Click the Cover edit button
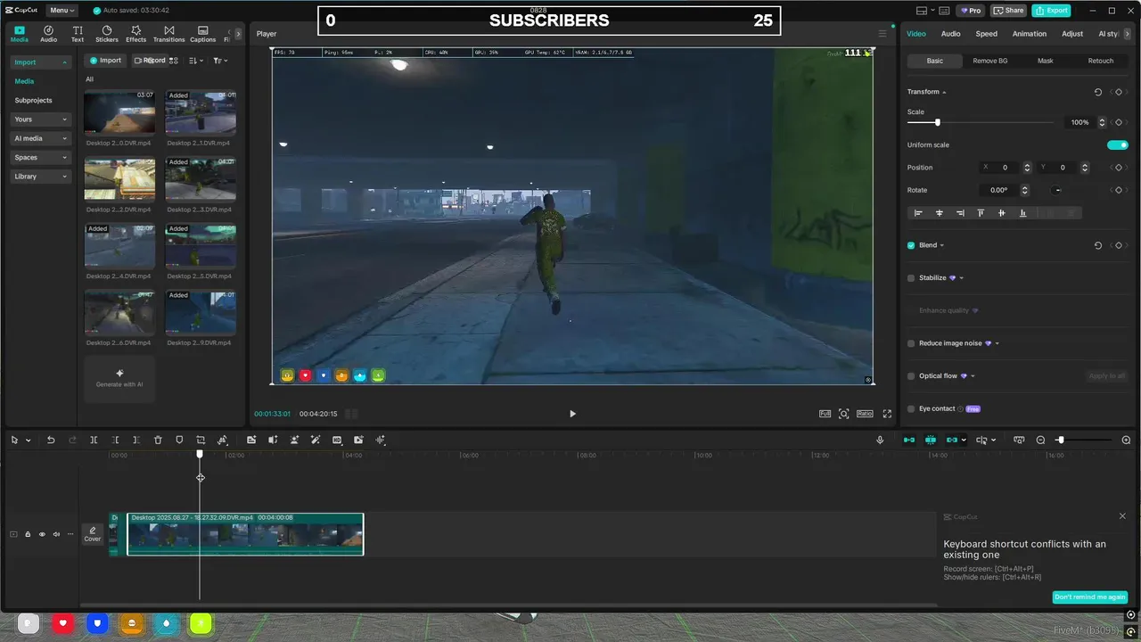Viewport: 1141px width, 642px height. [93, 534]
